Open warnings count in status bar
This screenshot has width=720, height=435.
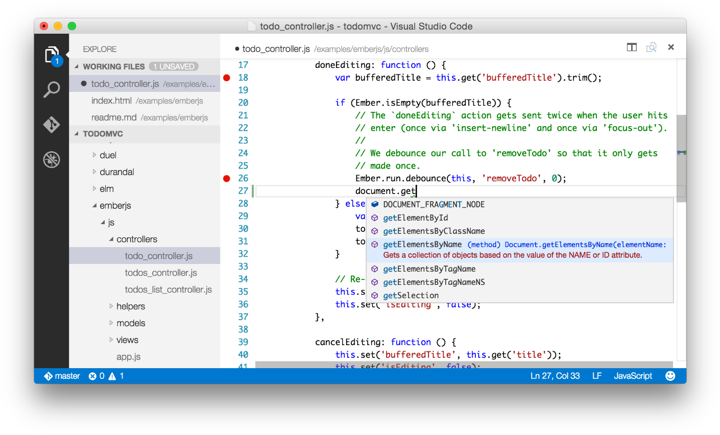point(116,376)
